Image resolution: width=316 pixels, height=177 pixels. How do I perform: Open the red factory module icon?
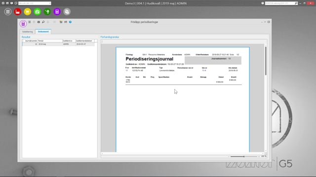18,12
